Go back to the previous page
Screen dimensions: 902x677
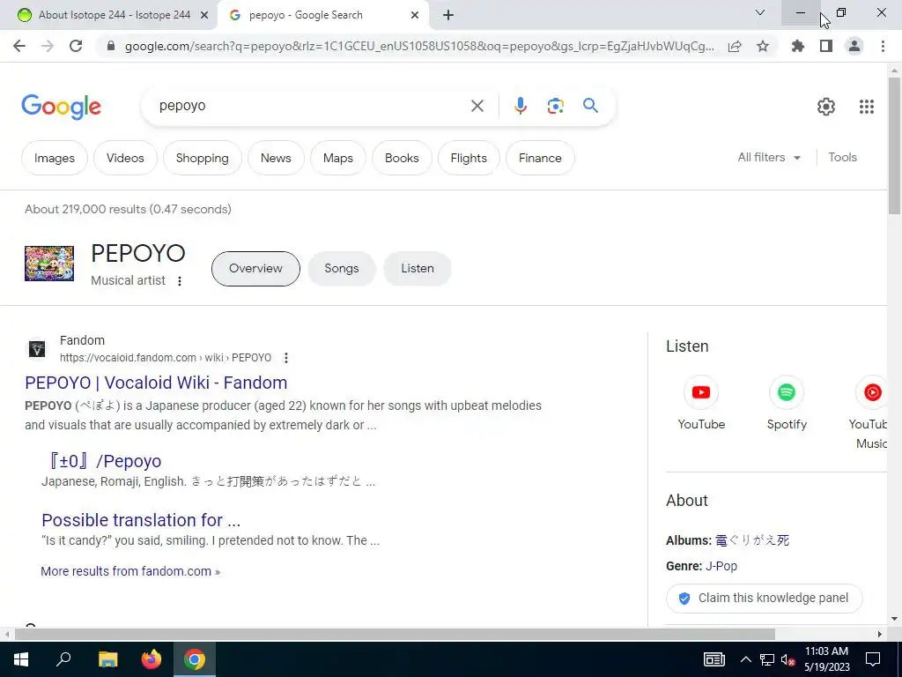(19, 46)
